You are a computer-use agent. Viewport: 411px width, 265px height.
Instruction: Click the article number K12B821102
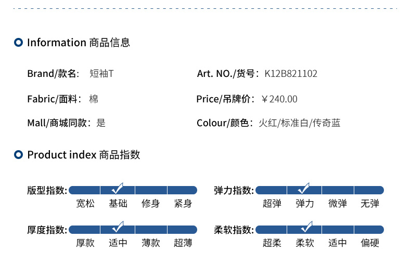(x=291, y=74)
